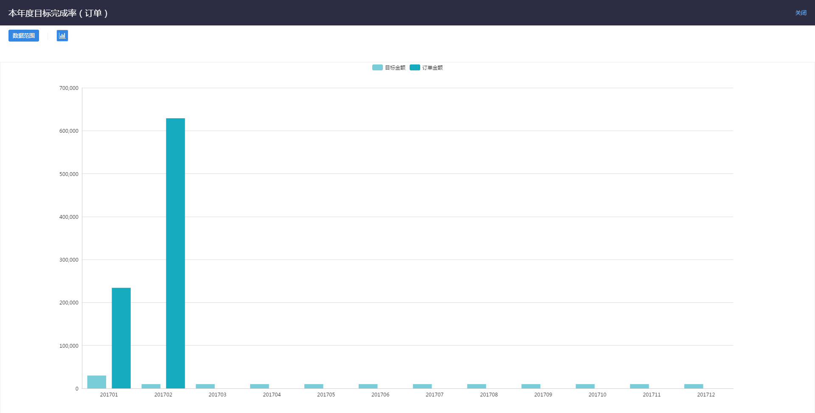815x413 pixels.
Task: Click the 目标金额 legend color swatch
Action: coord(377,67)
